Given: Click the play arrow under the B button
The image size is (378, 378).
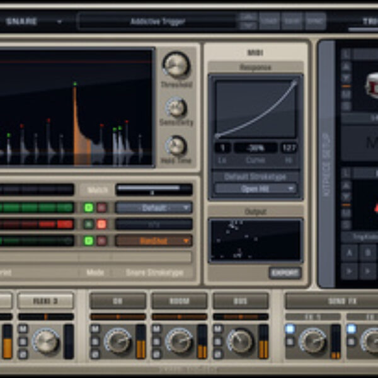Looking at the screenshot, I should (368, 271).
